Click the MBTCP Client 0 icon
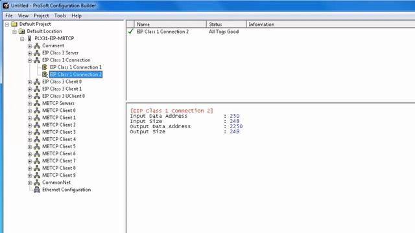 point(37,111)
